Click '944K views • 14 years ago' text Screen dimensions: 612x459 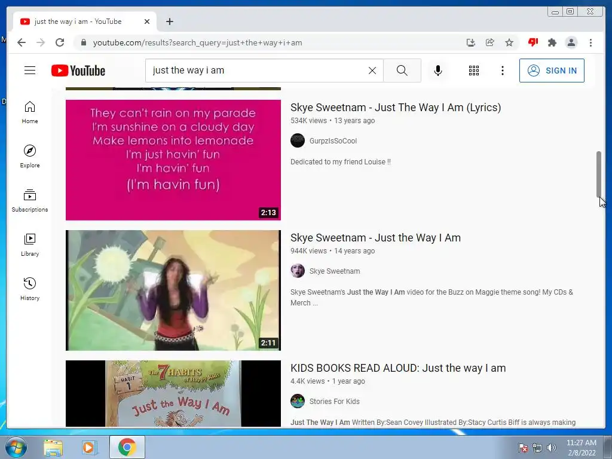(332, 251)
